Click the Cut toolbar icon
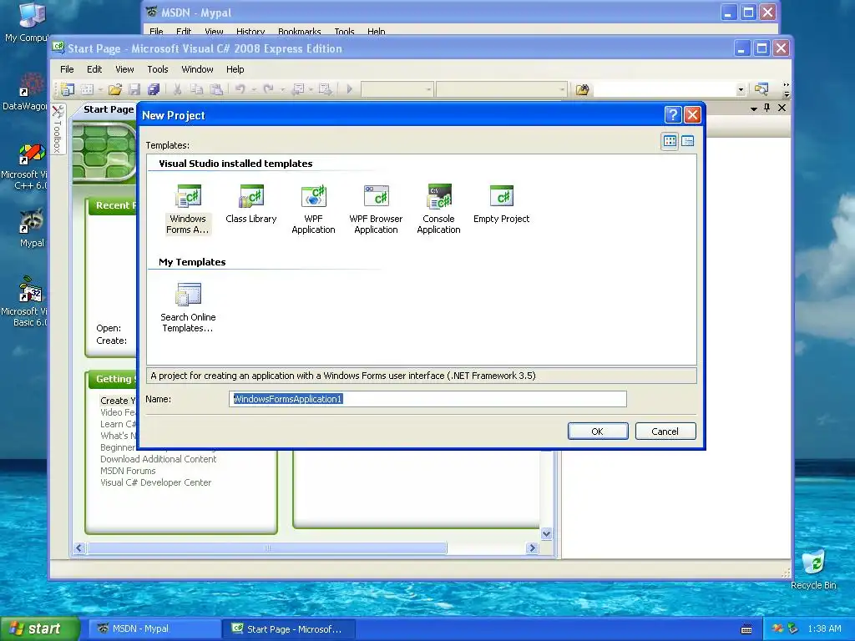855x641 pixels. tap(177, 88)
